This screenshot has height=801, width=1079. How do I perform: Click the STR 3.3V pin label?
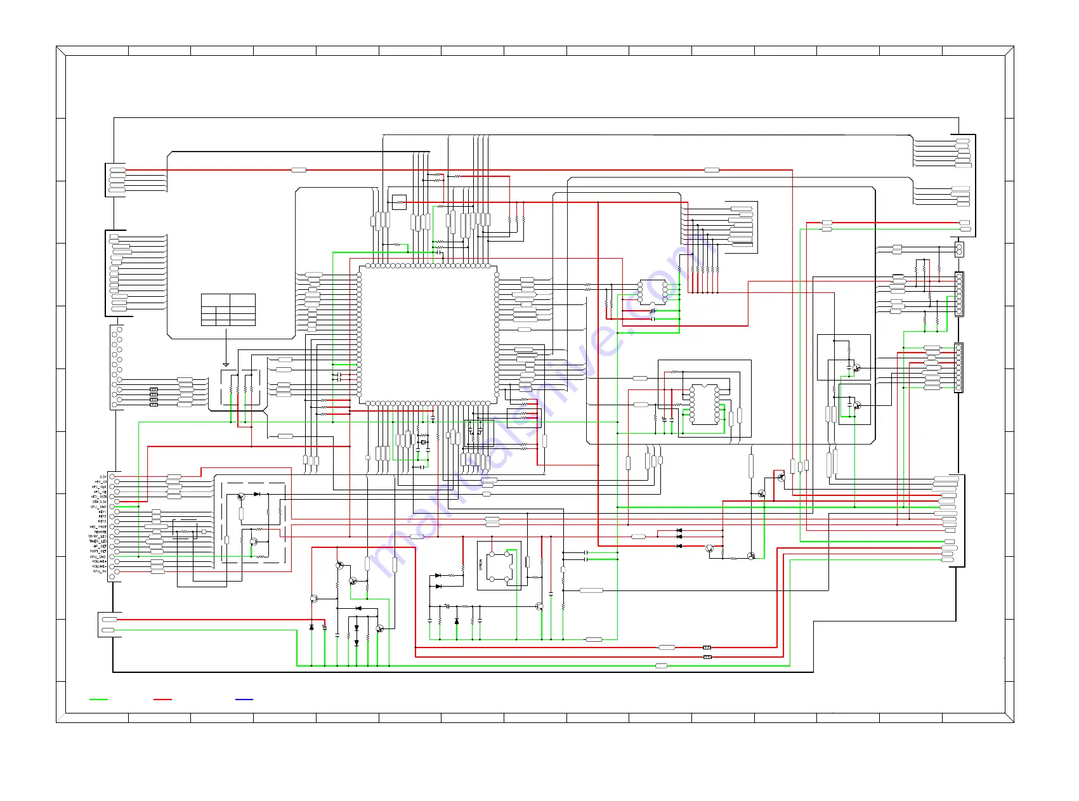tap(100, 502)
